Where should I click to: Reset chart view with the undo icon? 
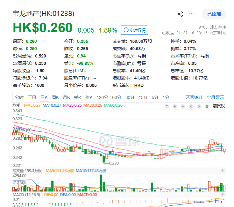pyautogui.click(x=167, y=106)
